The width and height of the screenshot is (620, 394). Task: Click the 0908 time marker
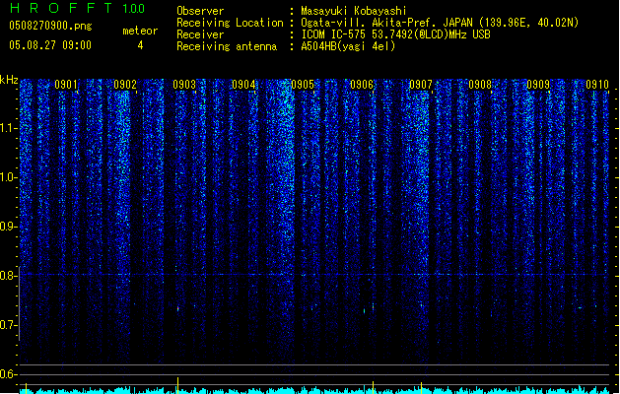tap(480, 85)
